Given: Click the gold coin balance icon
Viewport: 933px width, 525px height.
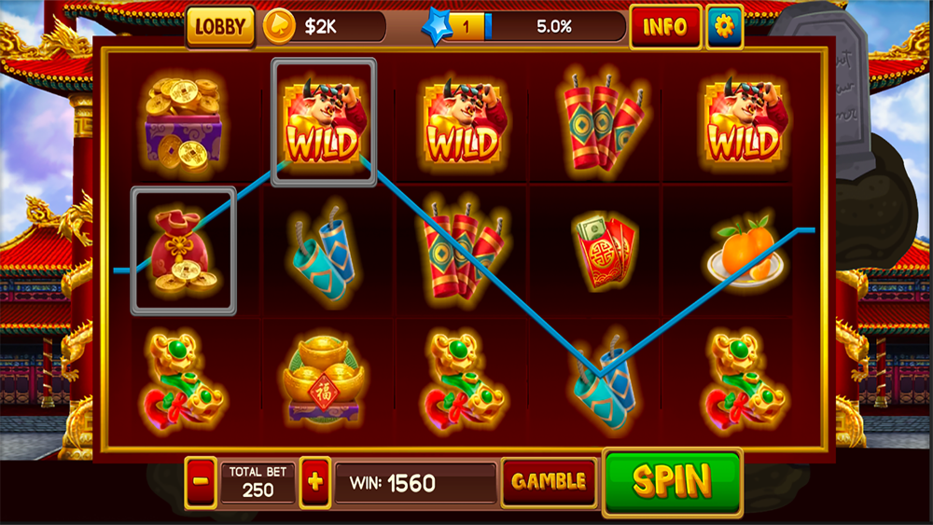Looking at the screenshot, I should [x=279, y=27].
